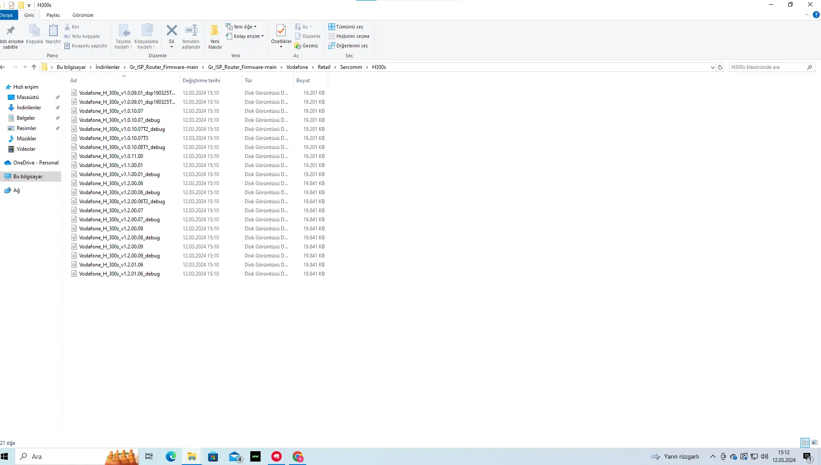Viewport: 821px width, 465px height.
Task: Open the Help question mark icon
Action: 816,15
